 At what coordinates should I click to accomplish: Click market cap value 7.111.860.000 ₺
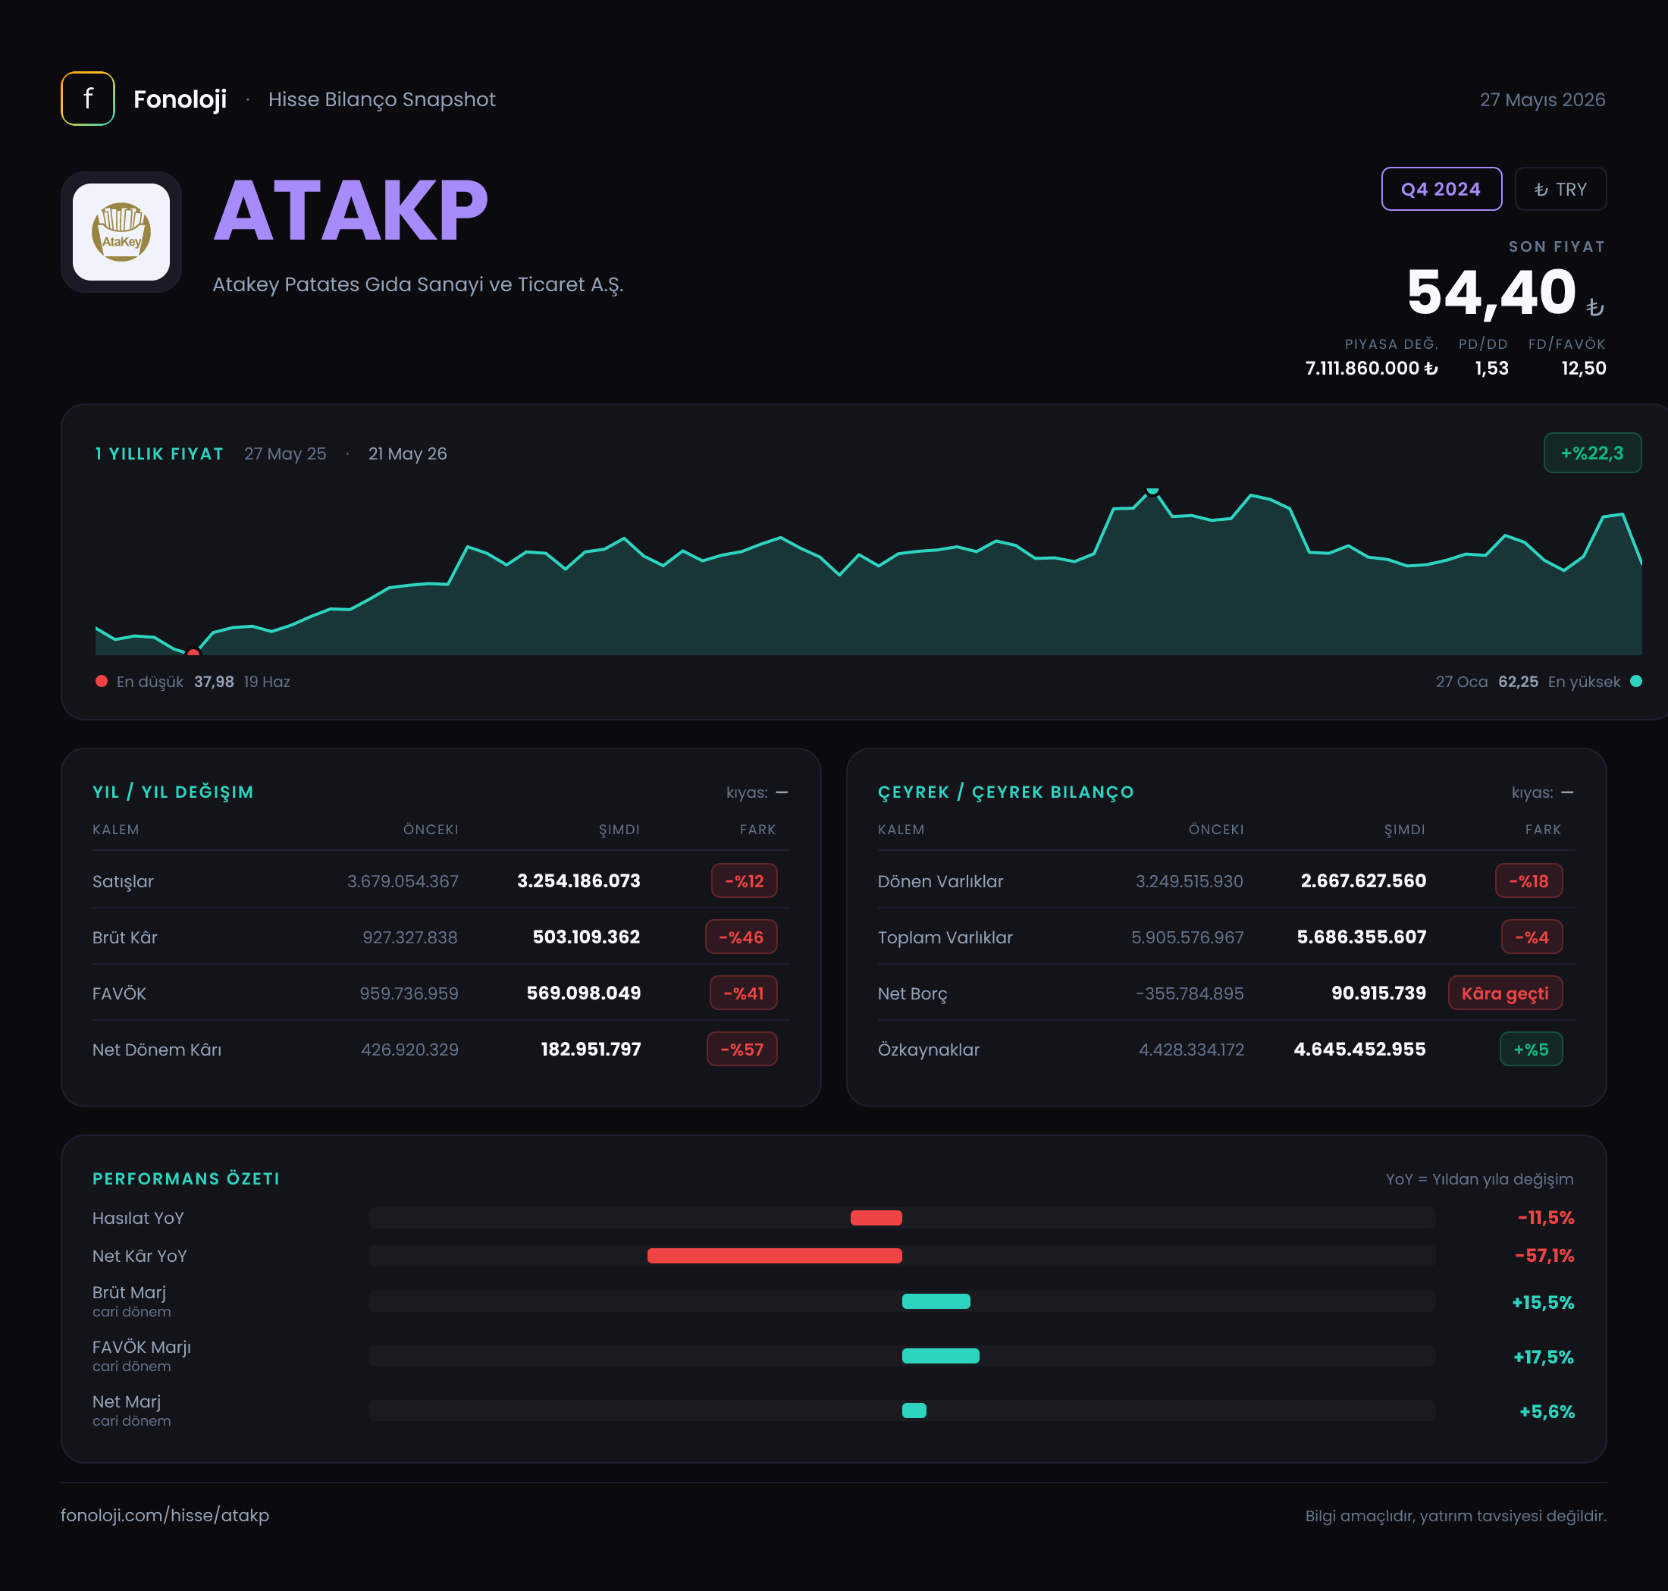1372,367
